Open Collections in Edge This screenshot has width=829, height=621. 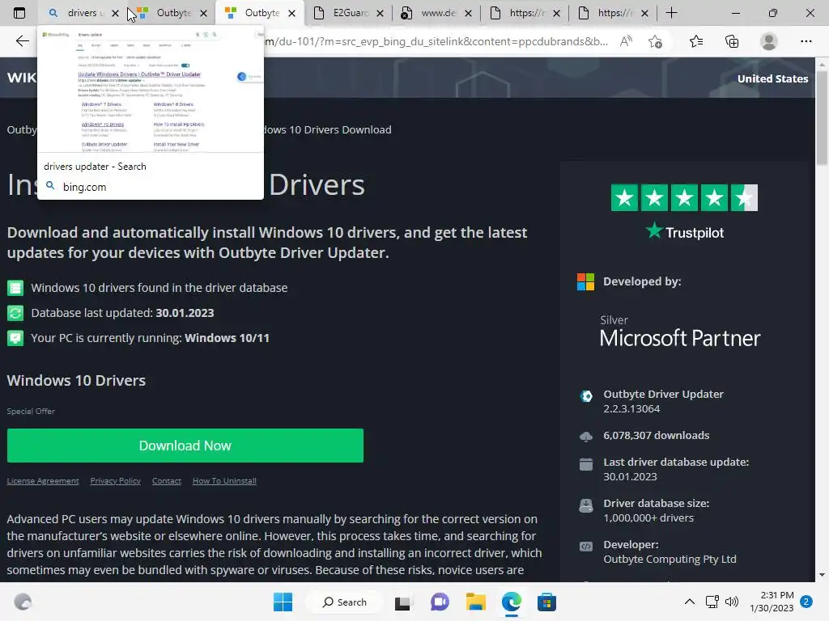732,41
